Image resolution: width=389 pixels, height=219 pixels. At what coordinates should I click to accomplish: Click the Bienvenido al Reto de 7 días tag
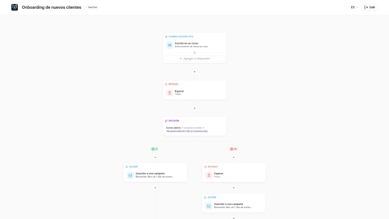point(187,131)
